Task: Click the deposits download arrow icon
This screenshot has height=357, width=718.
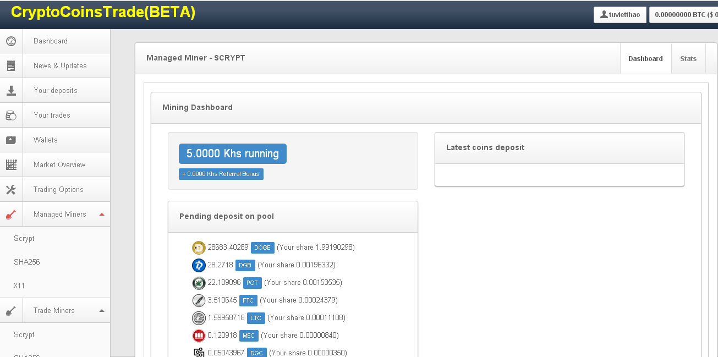Action: coord(11,91)
